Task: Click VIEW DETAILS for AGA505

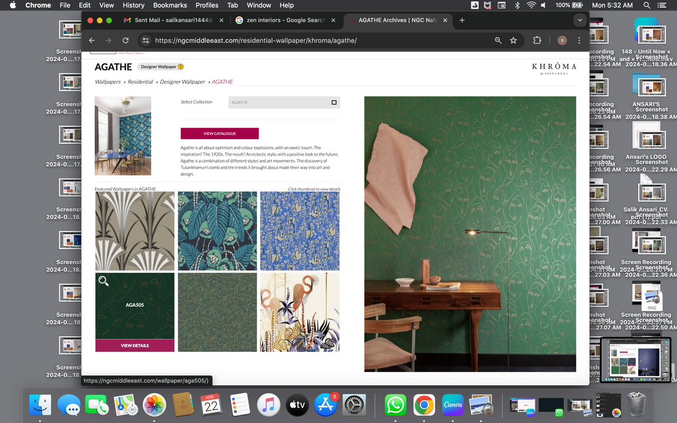Action: click(x=135, y=345)
